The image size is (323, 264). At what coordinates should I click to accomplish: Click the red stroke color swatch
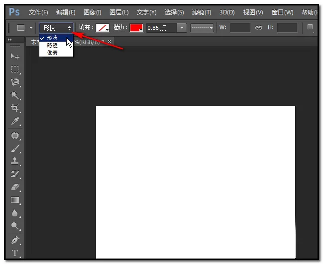[136, 28]
